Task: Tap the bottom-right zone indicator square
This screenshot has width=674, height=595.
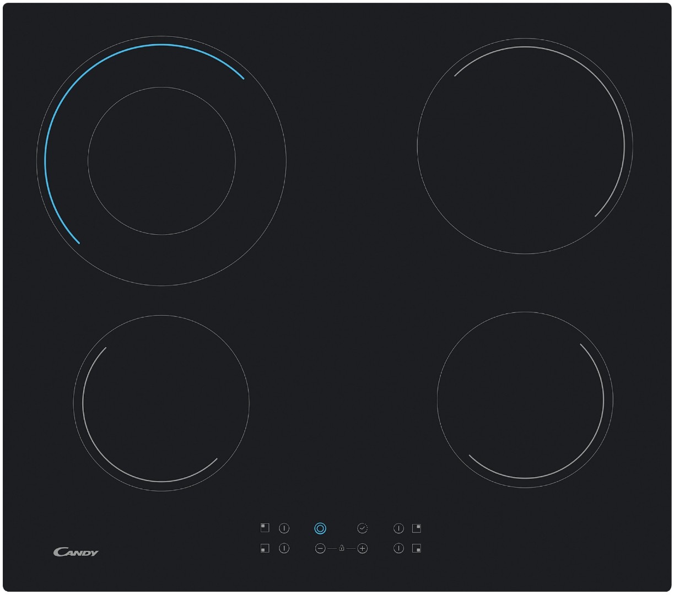Action: pyautogui.click(x=417, y=548)
